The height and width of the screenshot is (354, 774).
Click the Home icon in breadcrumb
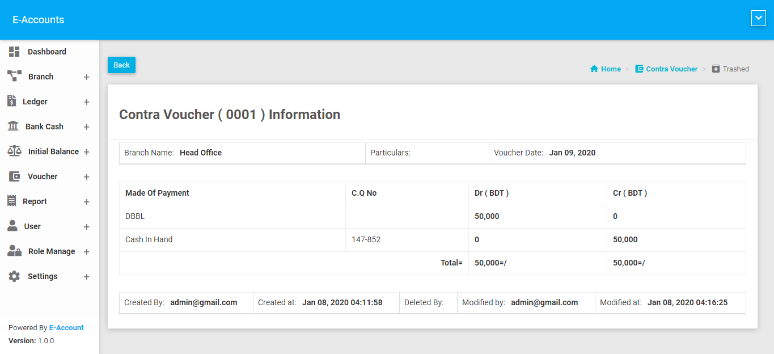pyautogui.click(x=594, y=69)
